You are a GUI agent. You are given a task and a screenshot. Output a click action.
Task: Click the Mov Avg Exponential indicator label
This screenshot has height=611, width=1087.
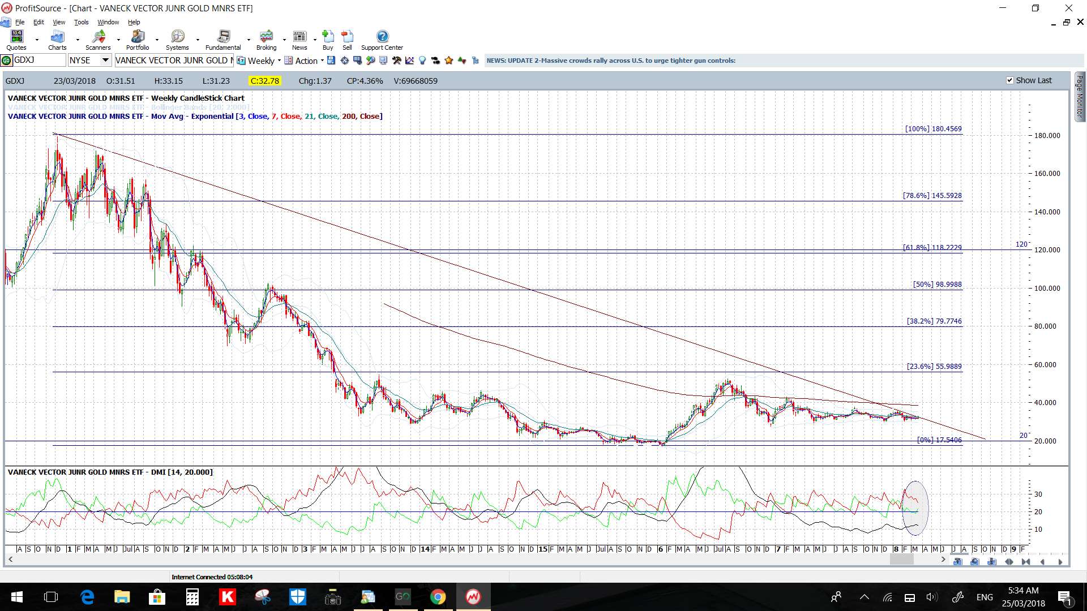pyautogui.click(x=195, y=116)
